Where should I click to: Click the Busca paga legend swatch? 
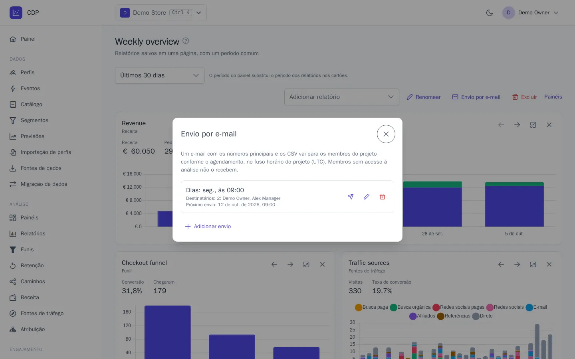[359, 307]
